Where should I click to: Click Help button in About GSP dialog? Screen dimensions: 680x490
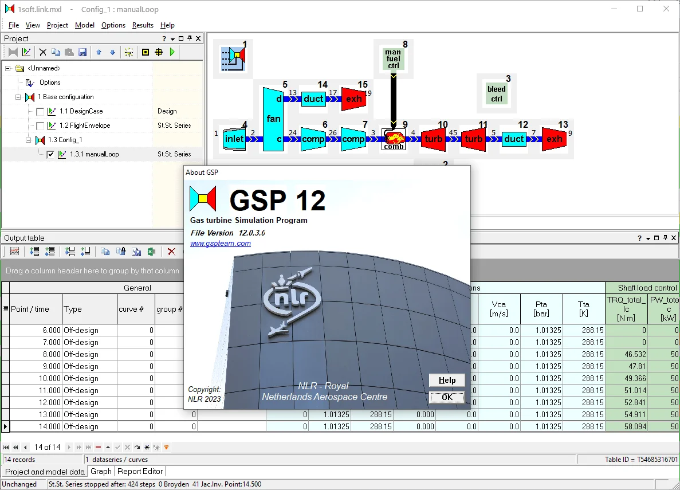pyautogui.click(x=447, y=380)
